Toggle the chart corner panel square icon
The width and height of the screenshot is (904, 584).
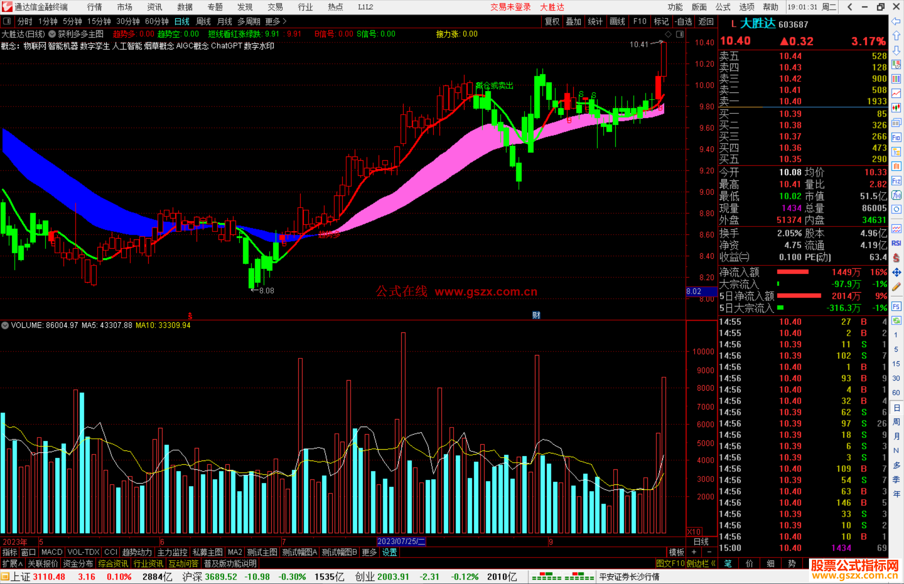pos(680,34)
